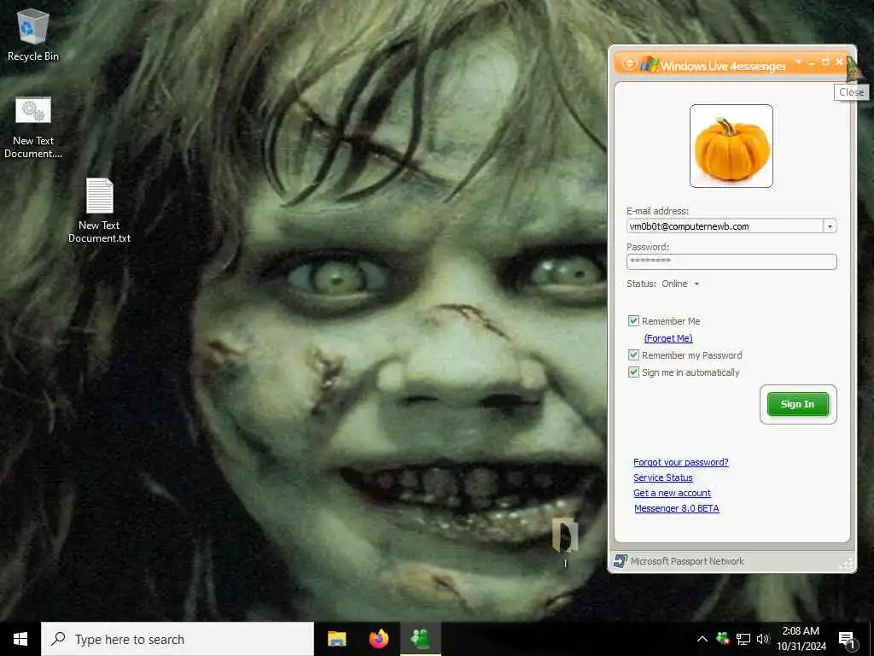Show hidden system tray icons
Image resolution: width=874 pixels, height=656 pixels.
(702, 639)
